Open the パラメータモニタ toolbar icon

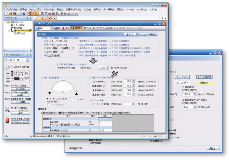coord(92,28)
